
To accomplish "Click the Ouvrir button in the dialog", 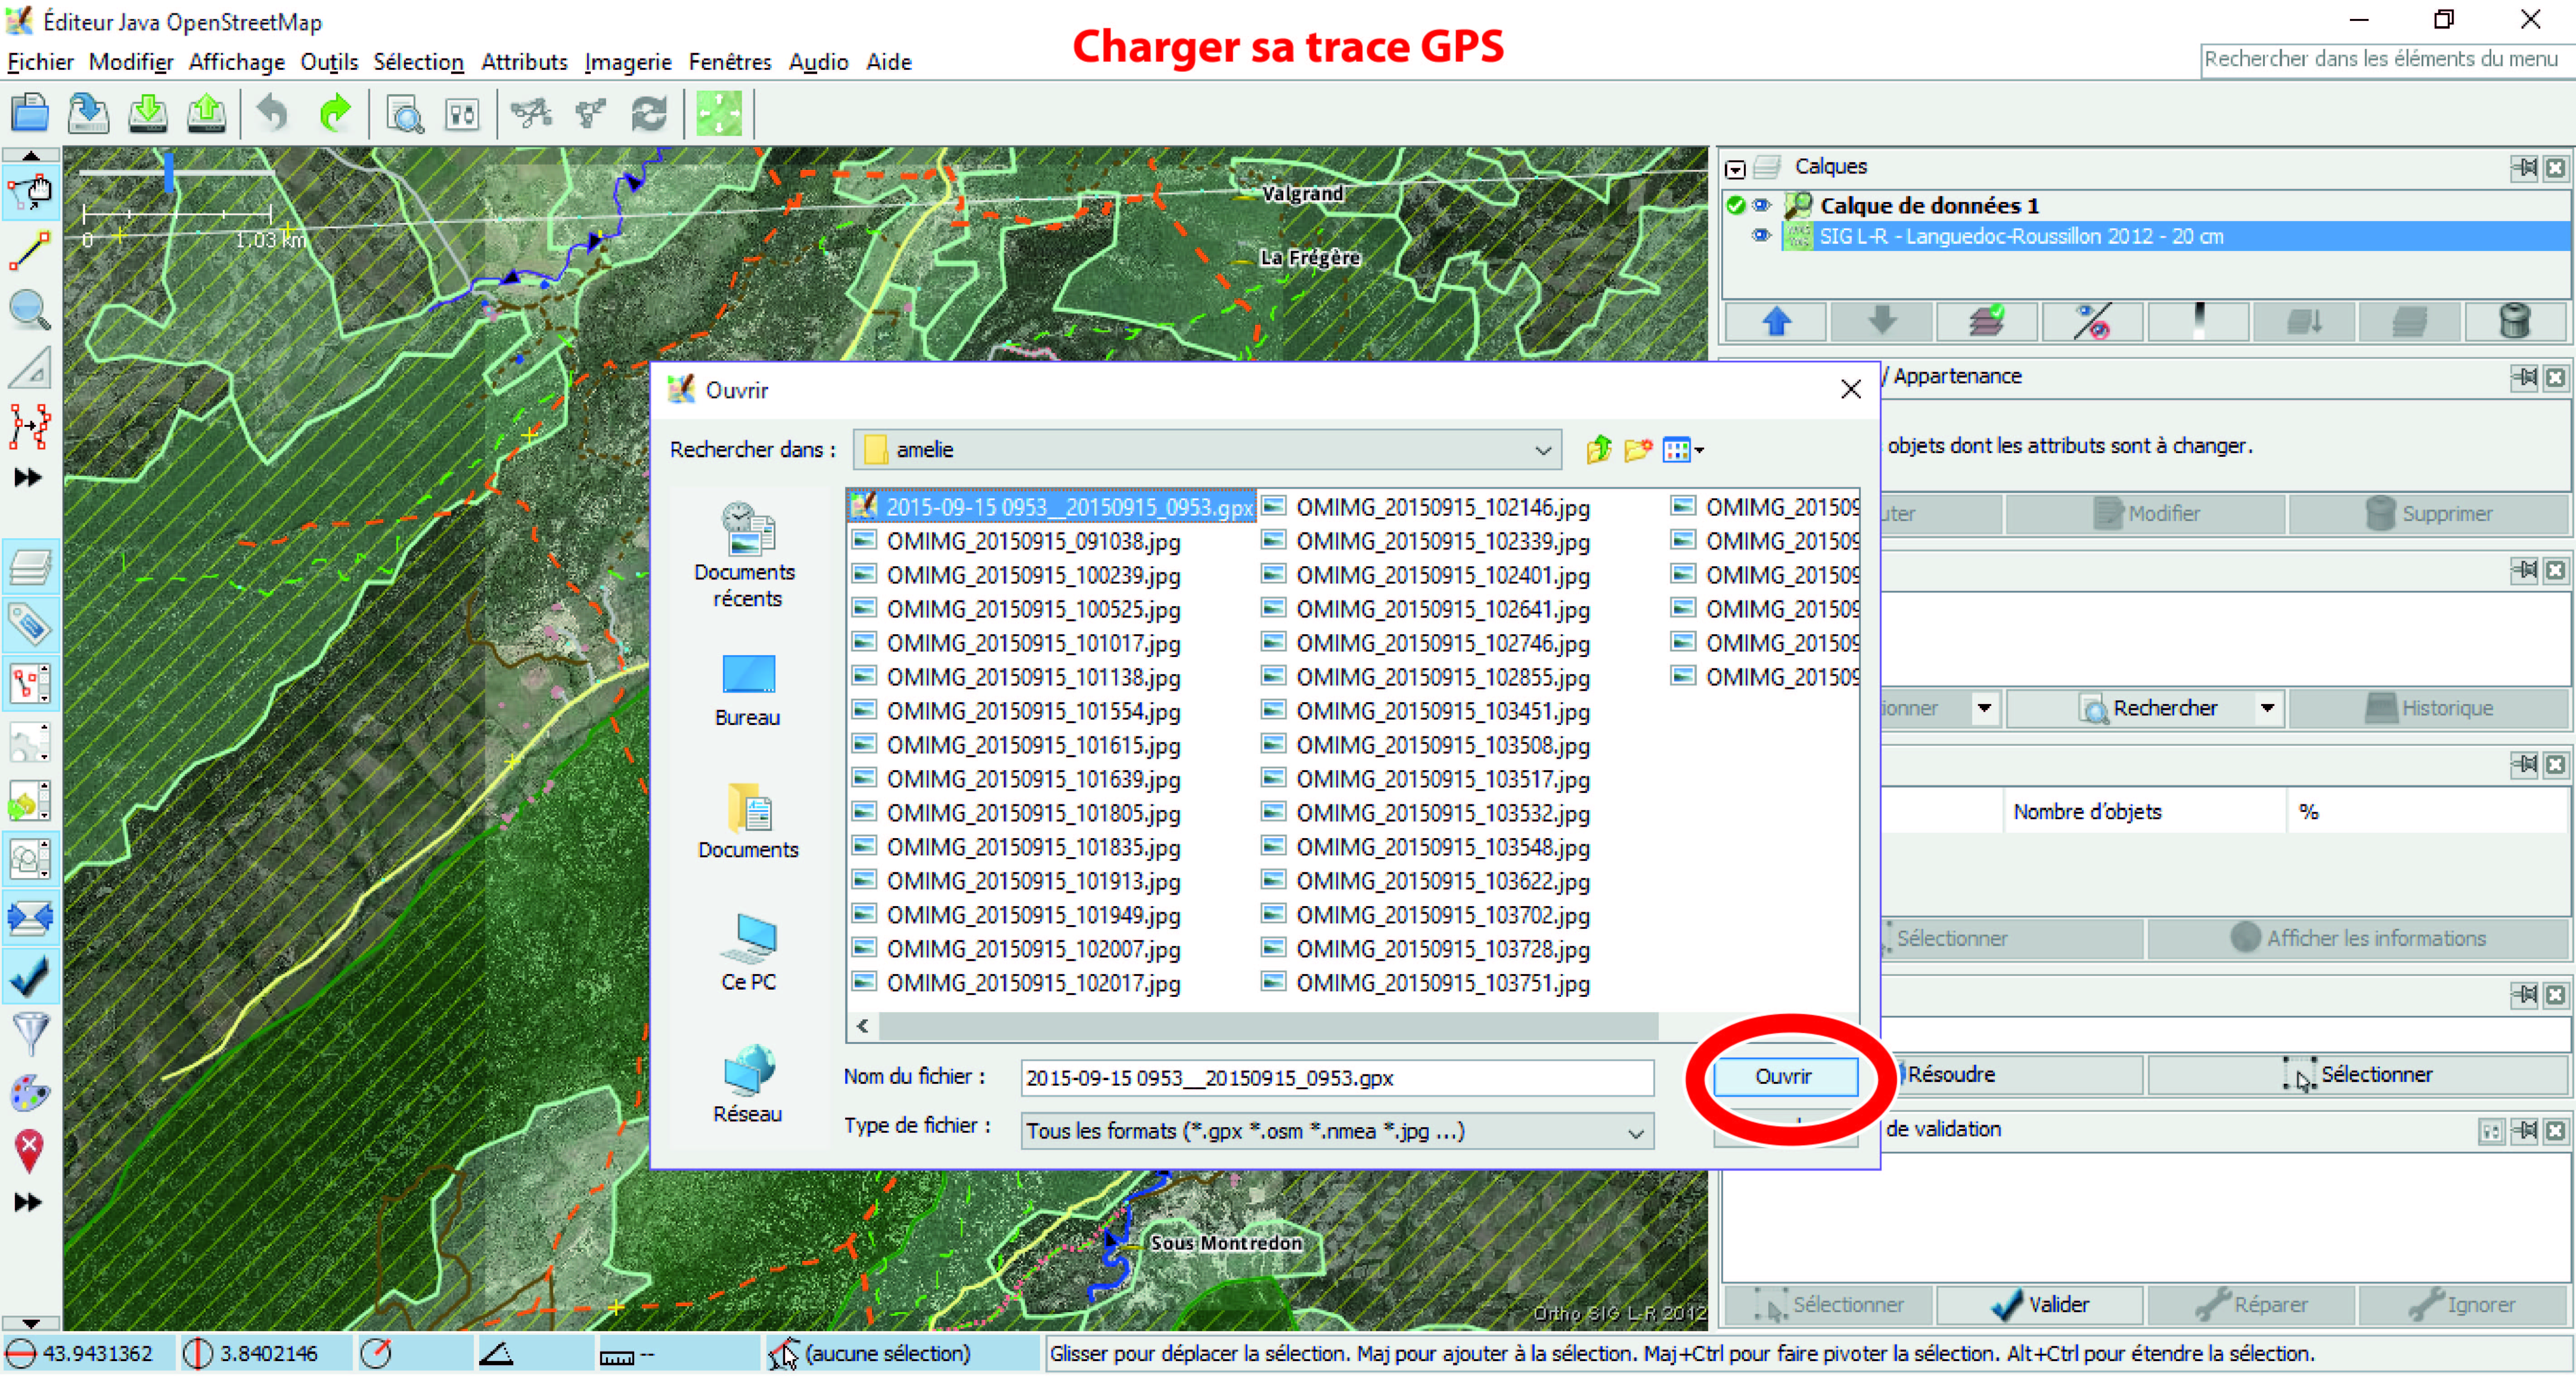I will [1785, 1076].
